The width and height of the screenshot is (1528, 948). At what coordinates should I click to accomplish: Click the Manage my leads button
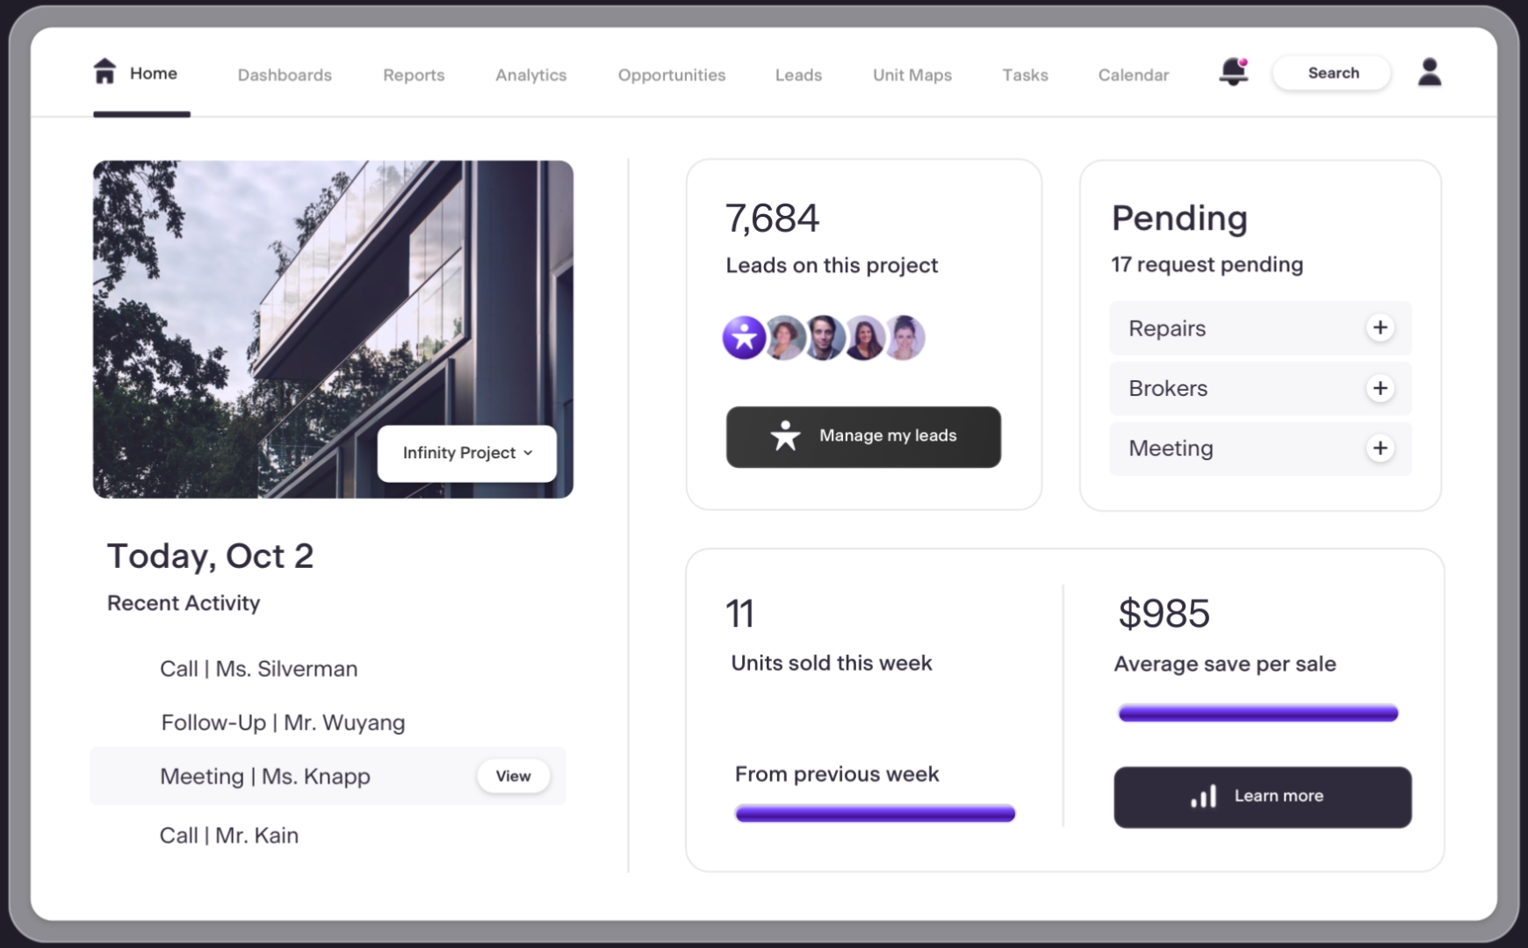click(863, 436)
